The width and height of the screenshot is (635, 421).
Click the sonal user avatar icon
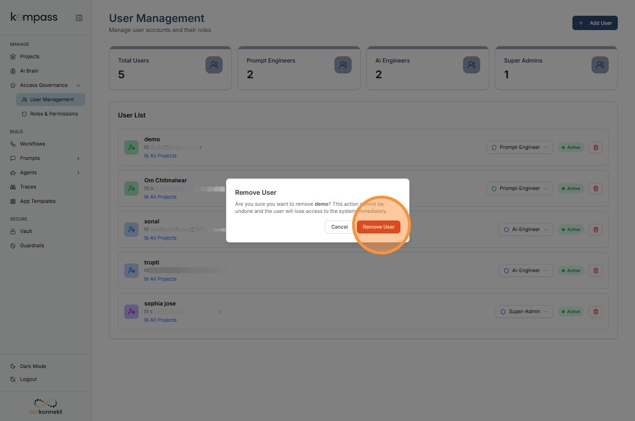(131, 230)
